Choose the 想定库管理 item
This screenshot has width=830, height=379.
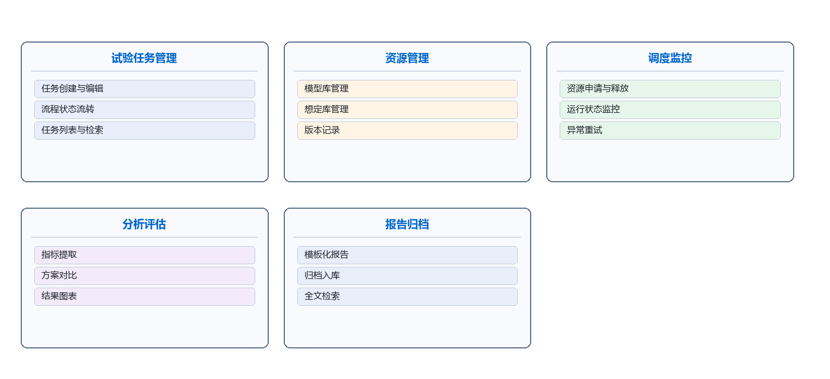(x=407, y=110)
